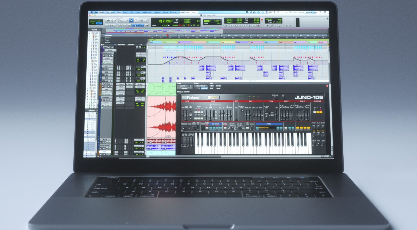Open the Pulsation track's waveform view selector

tap(106, 103)
